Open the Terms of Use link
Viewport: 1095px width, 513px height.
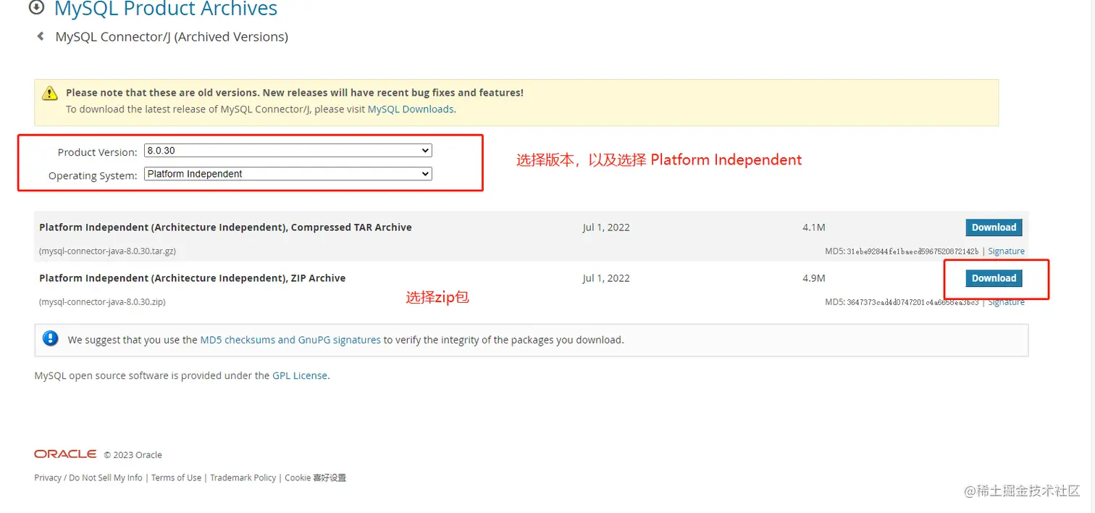click(x=176, y=478)
